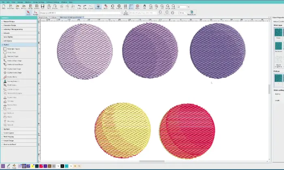Viewport: 284px width, 170px height.
Task: Pick the cyan thread color swatch
Action: (x=67, y=166)
